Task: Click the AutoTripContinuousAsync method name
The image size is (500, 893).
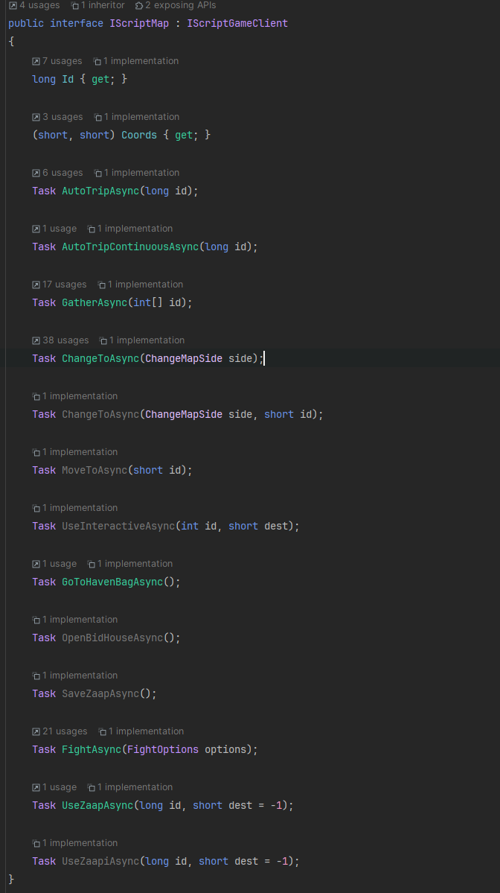Action: (130, 247)
